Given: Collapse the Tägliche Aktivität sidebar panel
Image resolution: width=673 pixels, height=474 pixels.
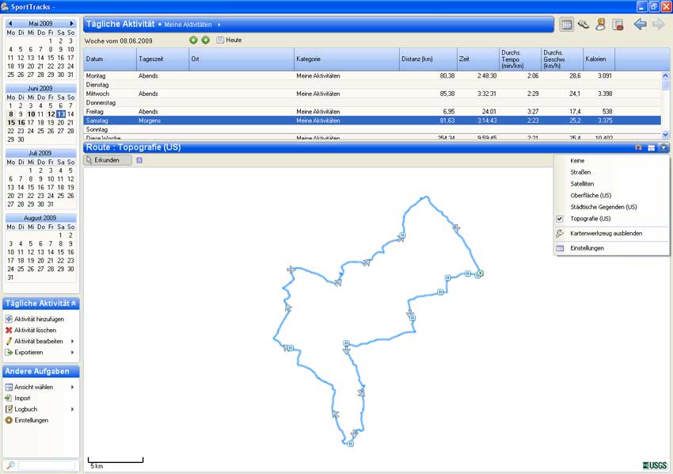Looking at the screenshot, I should tap(74, 304).
